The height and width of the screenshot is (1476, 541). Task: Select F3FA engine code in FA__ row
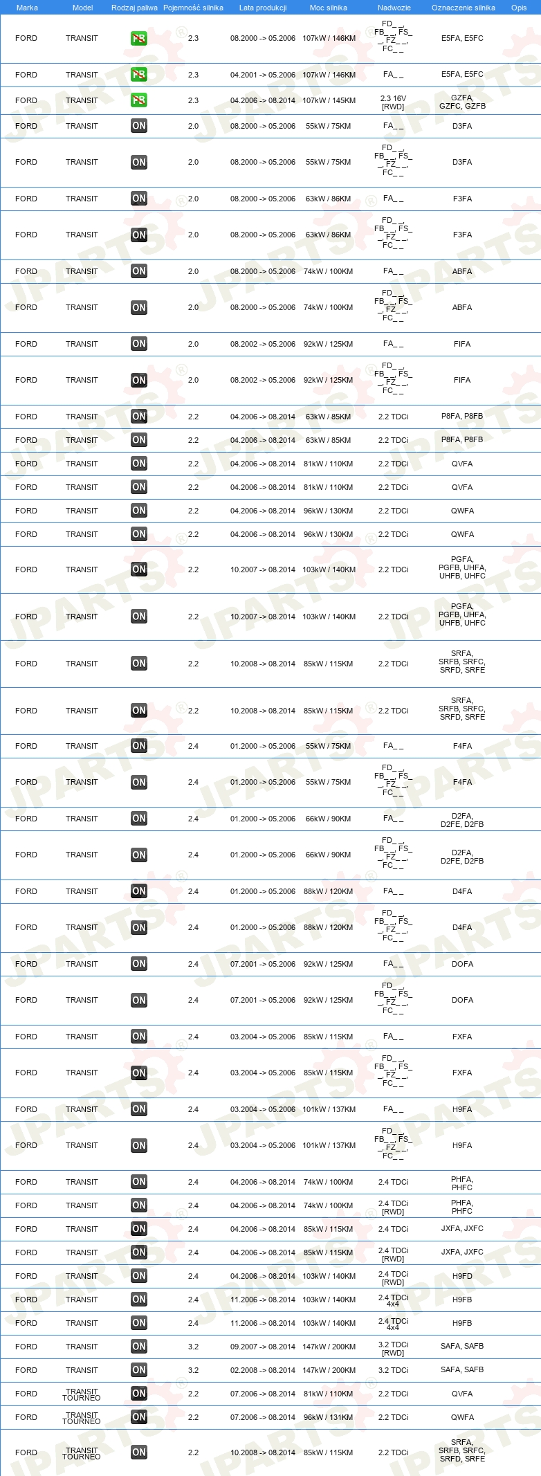[x=462, y=199]
